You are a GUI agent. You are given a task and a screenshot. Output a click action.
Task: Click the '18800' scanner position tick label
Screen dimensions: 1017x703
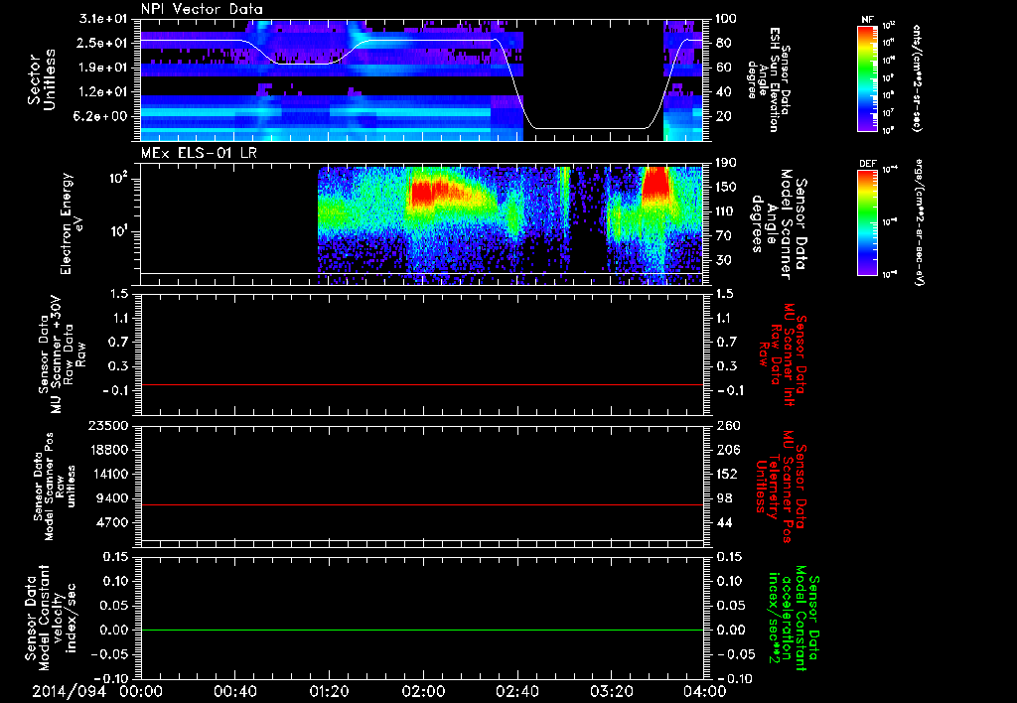[109, 450]
